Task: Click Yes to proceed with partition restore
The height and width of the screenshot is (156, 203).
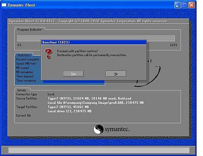Action: (x=73, y=74)
